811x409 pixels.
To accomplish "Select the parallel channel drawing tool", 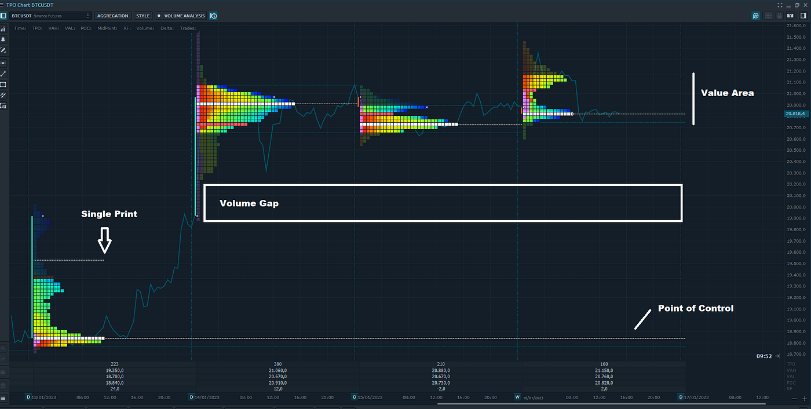I will click(x=3, y=95).
